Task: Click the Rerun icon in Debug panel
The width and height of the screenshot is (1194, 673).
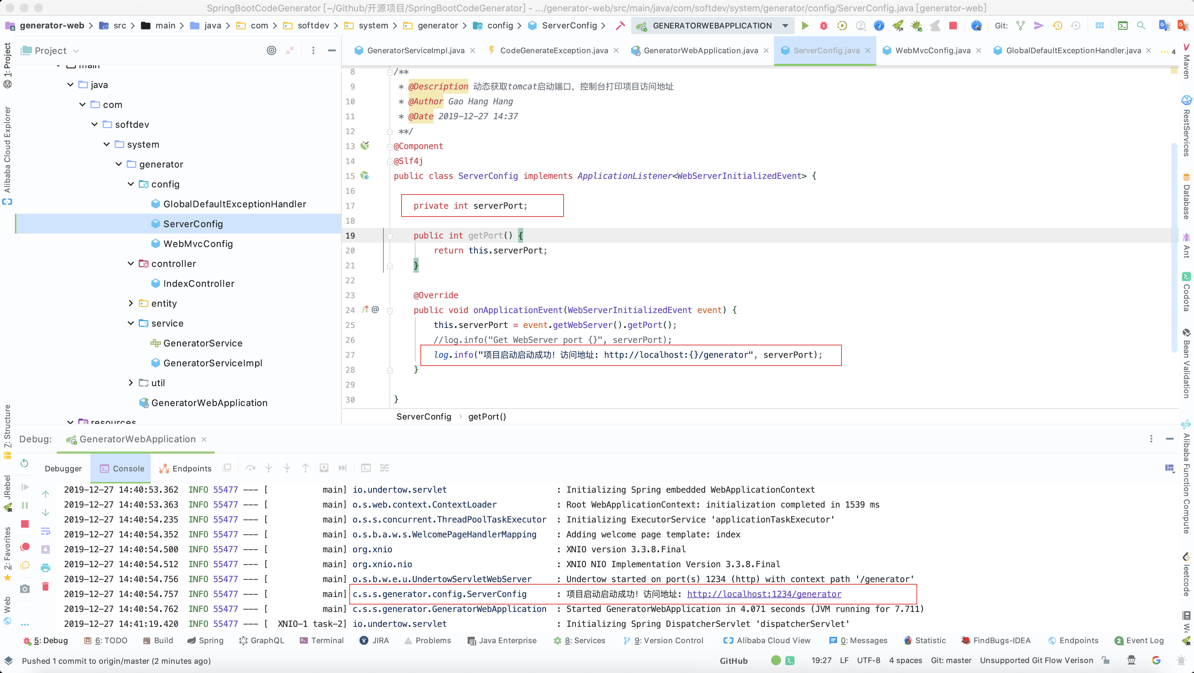Action: tap(25, 463)
